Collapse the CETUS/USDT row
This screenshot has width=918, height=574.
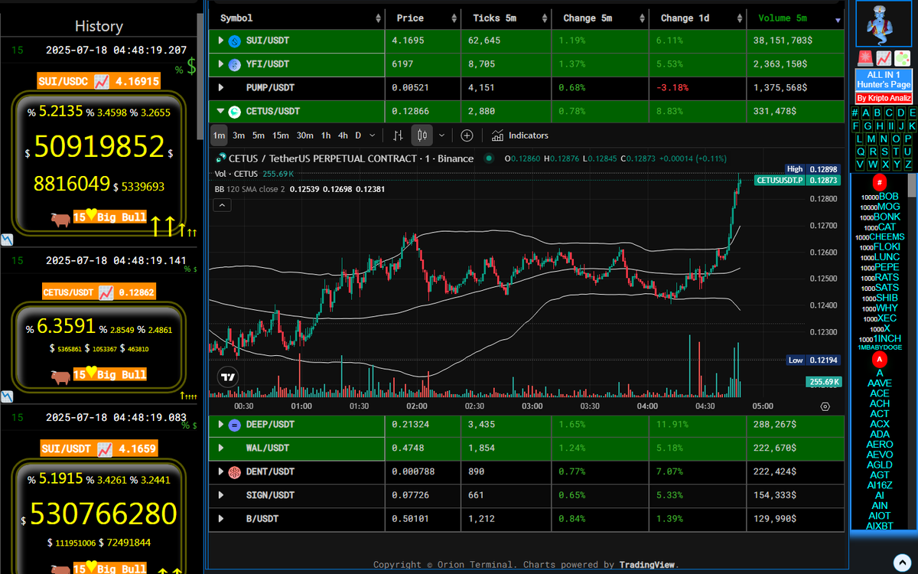(x=221, y=112)
